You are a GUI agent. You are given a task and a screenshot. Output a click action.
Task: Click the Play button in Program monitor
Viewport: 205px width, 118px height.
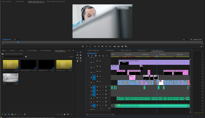(102, 46)
